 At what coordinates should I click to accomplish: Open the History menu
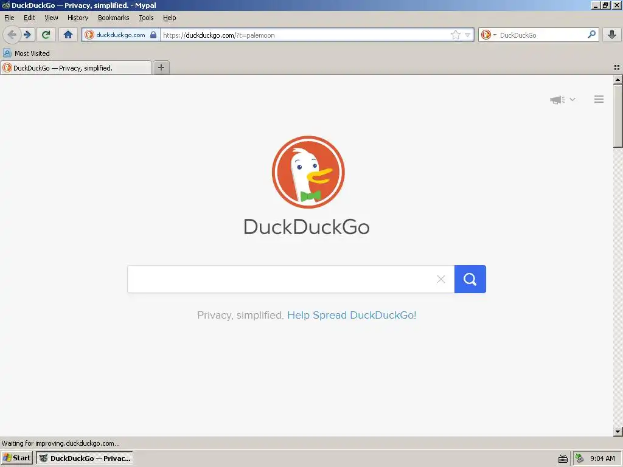point(78,18)
